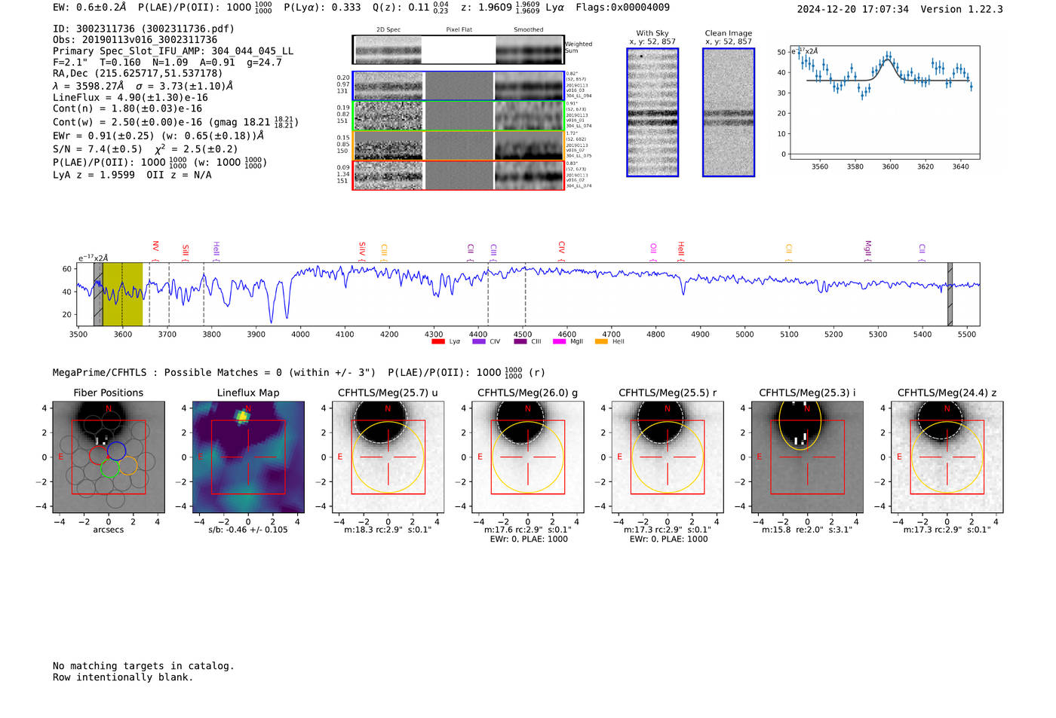Click the dark purple CIII legend swatch
The height and width of the screenshot is (718, 1056).
tap(520, 341)
